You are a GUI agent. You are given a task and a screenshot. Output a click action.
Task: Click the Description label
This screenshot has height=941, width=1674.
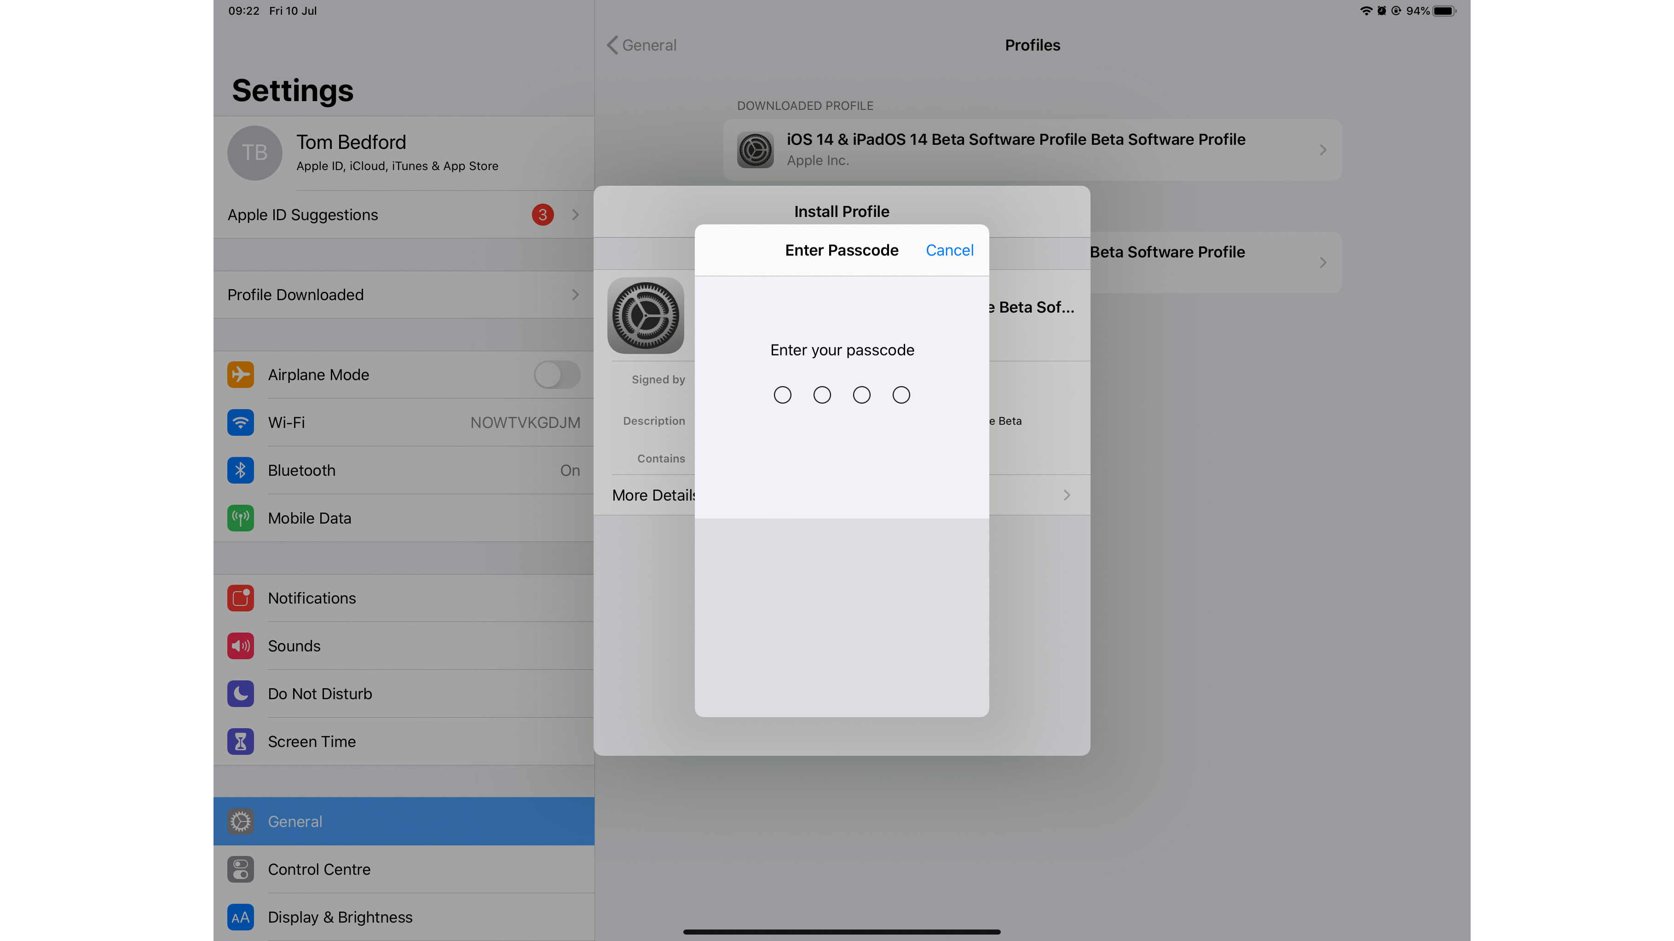[x=654, y=421]
